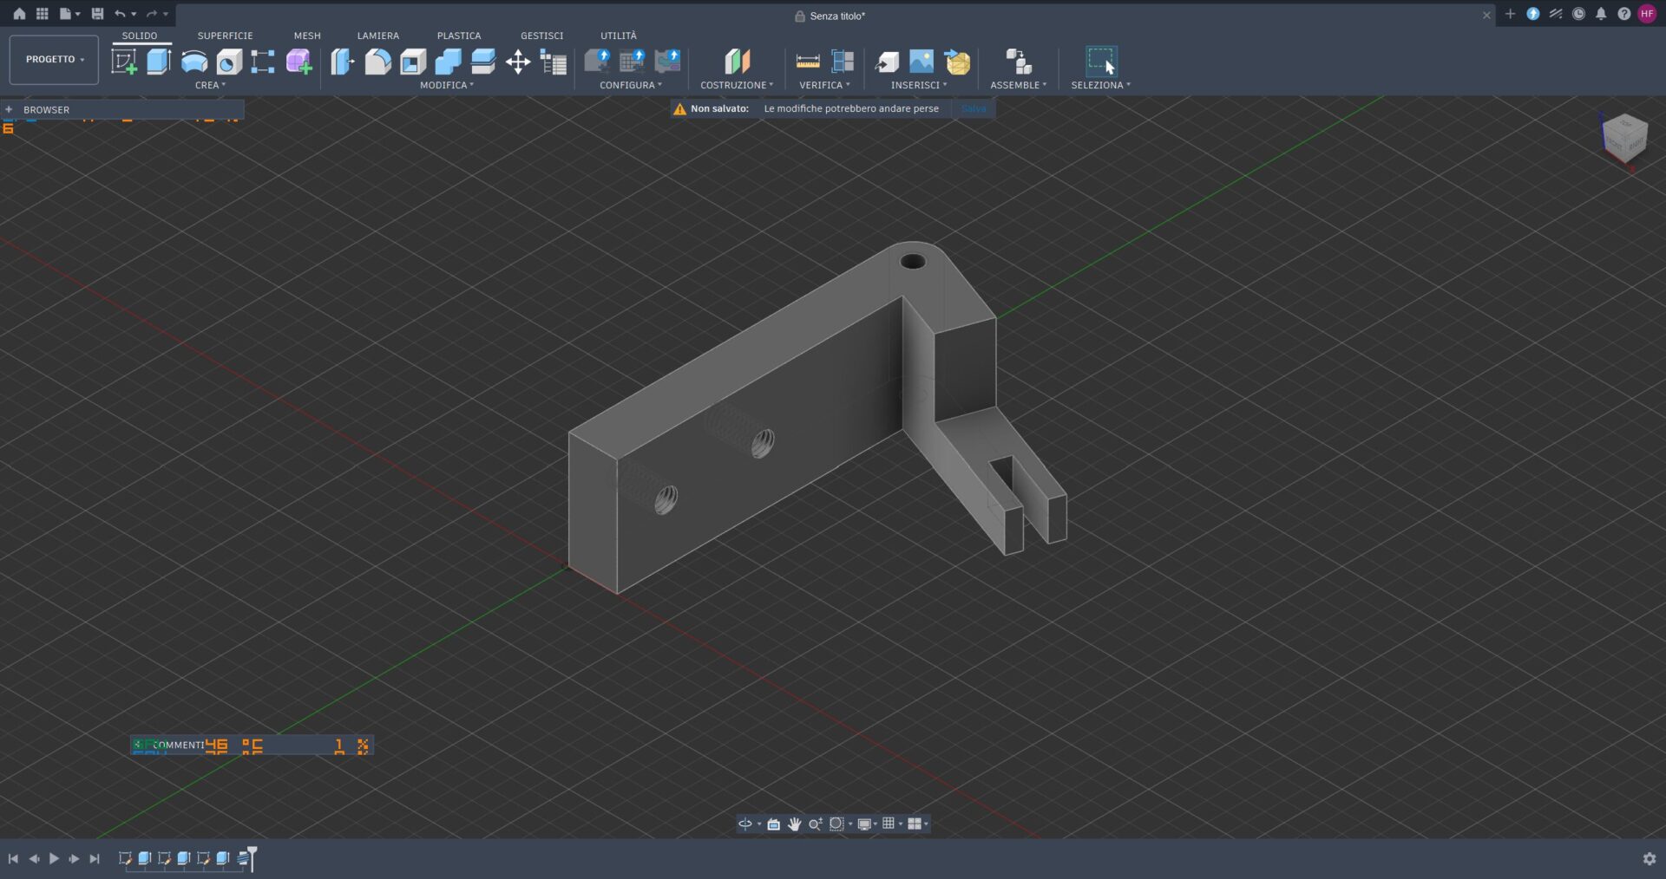Activate the Select tool icon
The width and height of the screenshot is (1666, 879).
coord(1101,62)
